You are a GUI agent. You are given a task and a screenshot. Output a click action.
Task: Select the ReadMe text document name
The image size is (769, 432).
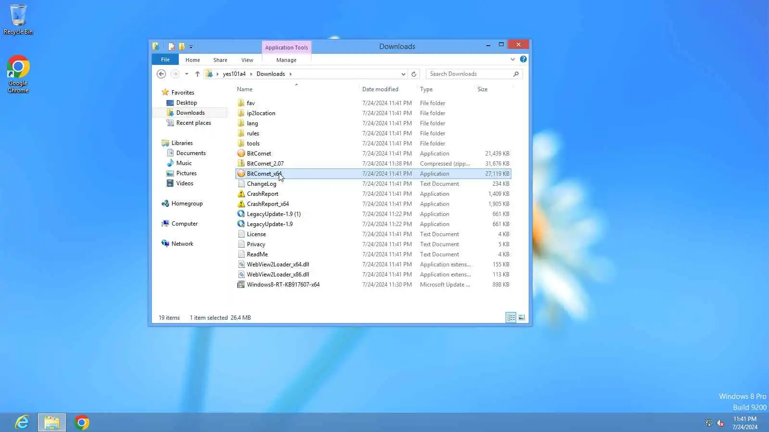(258, 254)
